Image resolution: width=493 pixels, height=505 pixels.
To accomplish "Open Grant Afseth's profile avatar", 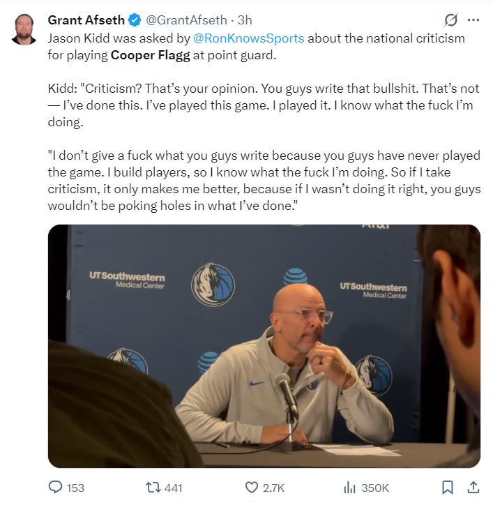I will 24,29.
